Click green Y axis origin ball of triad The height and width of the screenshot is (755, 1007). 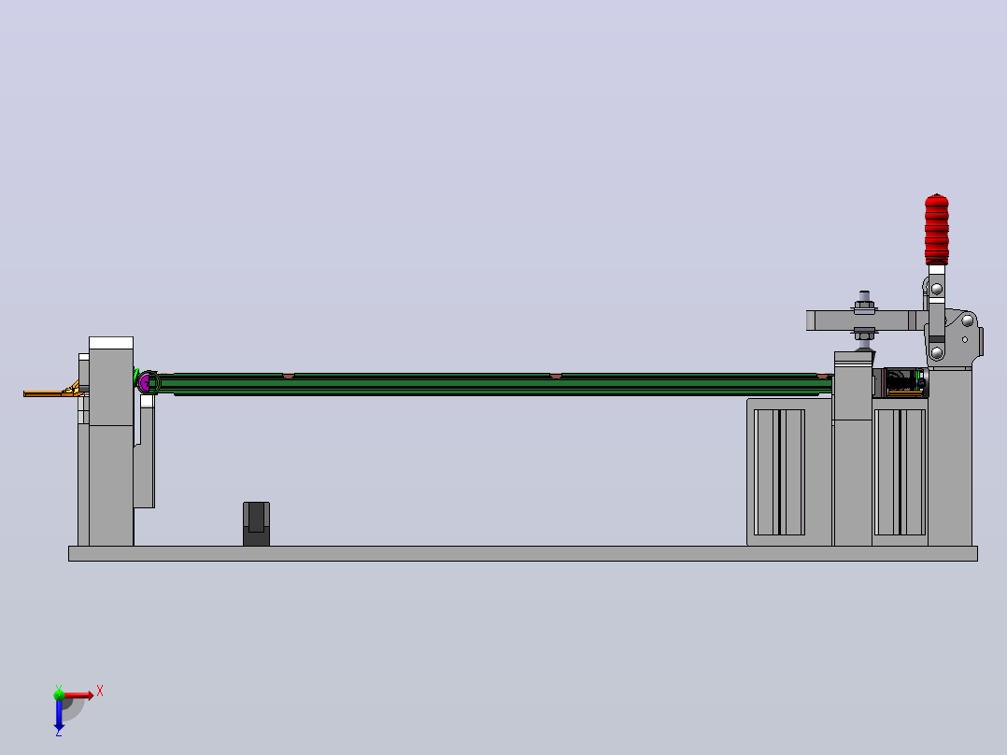click(x=59, y=694)
